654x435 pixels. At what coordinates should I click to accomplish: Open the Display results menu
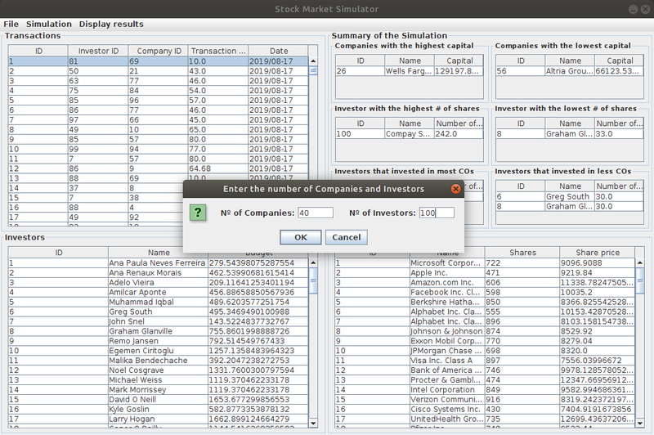[x=111, y=25]
